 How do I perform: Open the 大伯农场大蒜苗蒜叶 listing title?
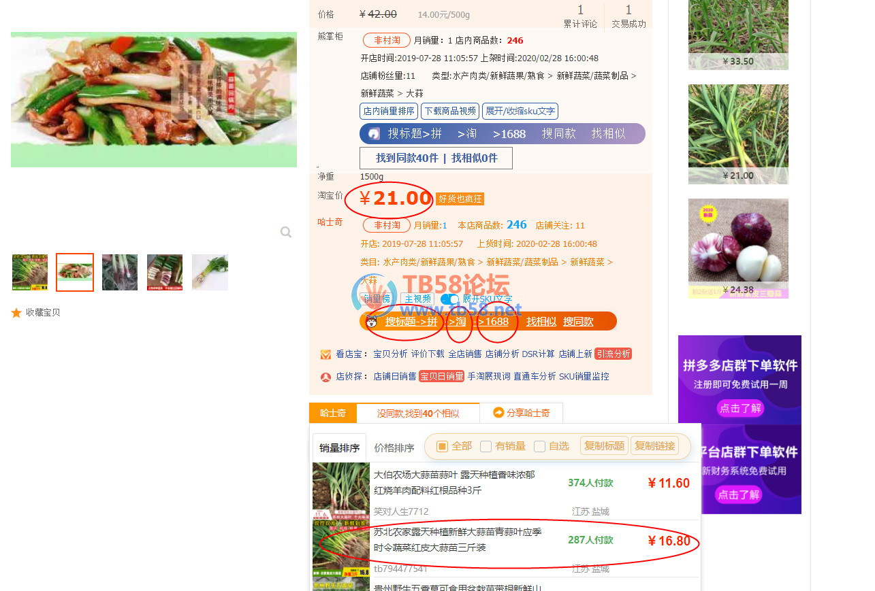[455, 482]
